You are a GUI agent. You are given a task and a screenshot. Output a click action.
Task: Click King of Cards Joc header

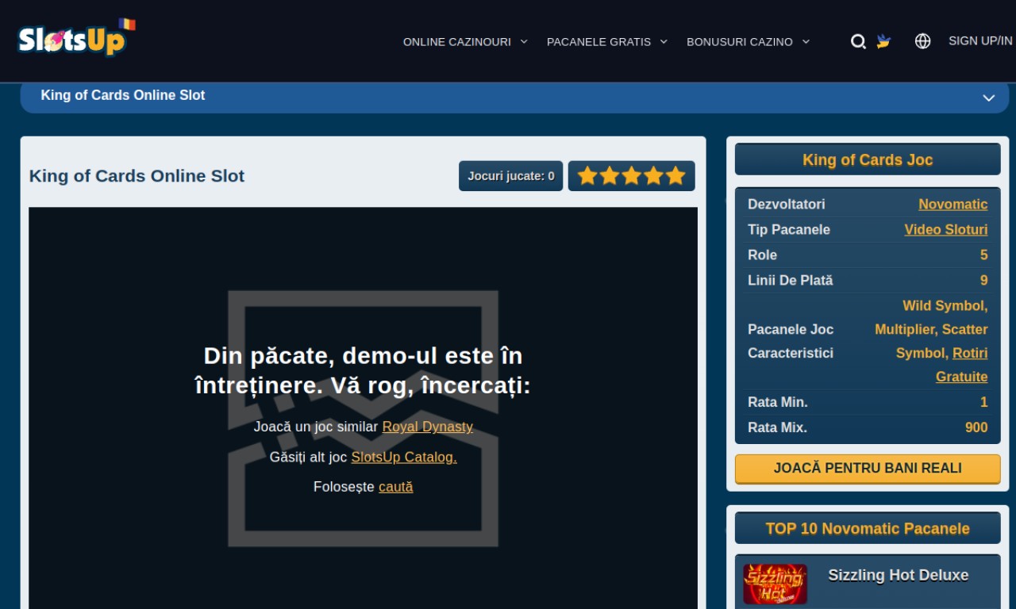click(x=868, y=159)
